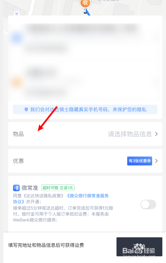Viewport: 166px width, 263px height.
Task: Tap the 有3张优惠券 badge
Action: 140,161
